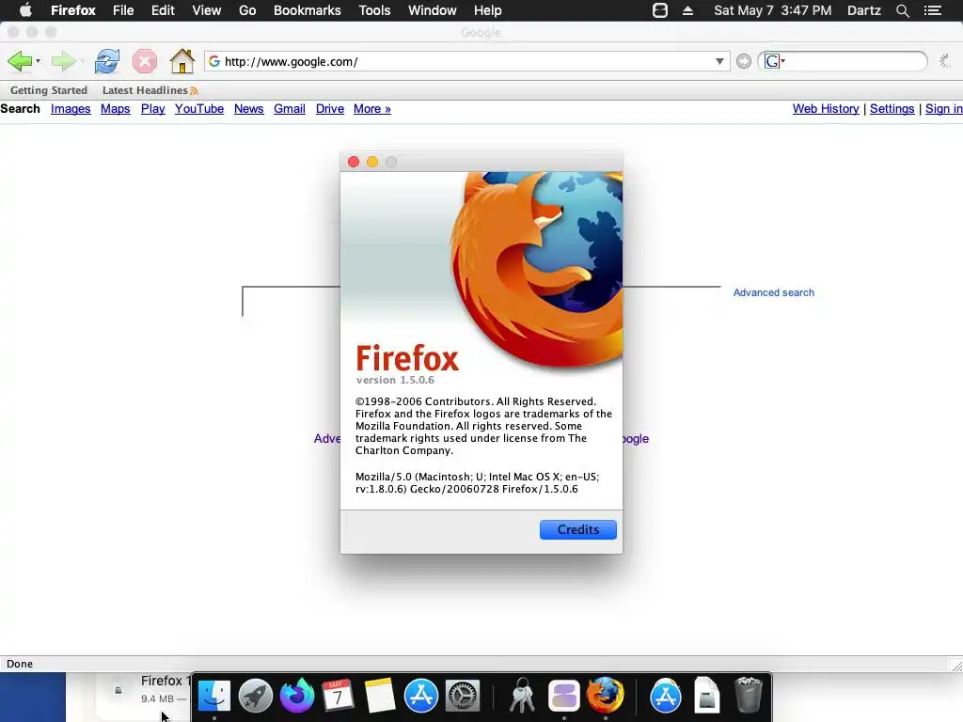963x722 pixels.
Task: Open Google Maps link
Action: tap(116, 109)
